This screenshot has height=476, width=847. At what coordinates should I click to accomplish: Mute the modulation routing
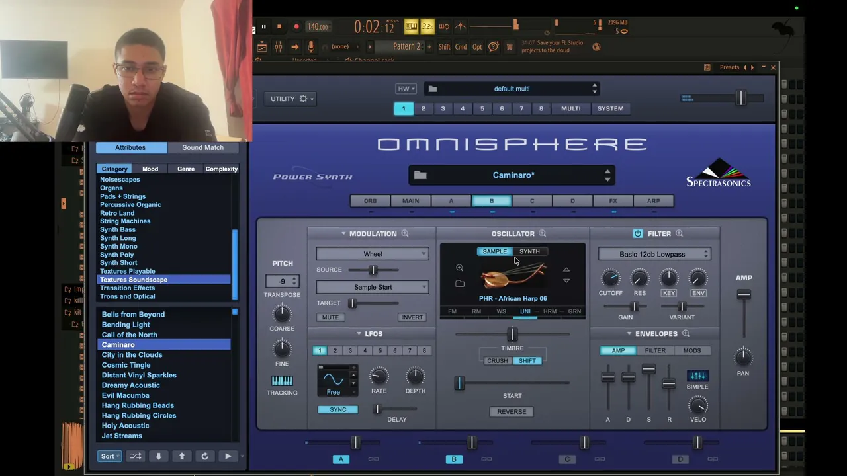coord(330,317)
